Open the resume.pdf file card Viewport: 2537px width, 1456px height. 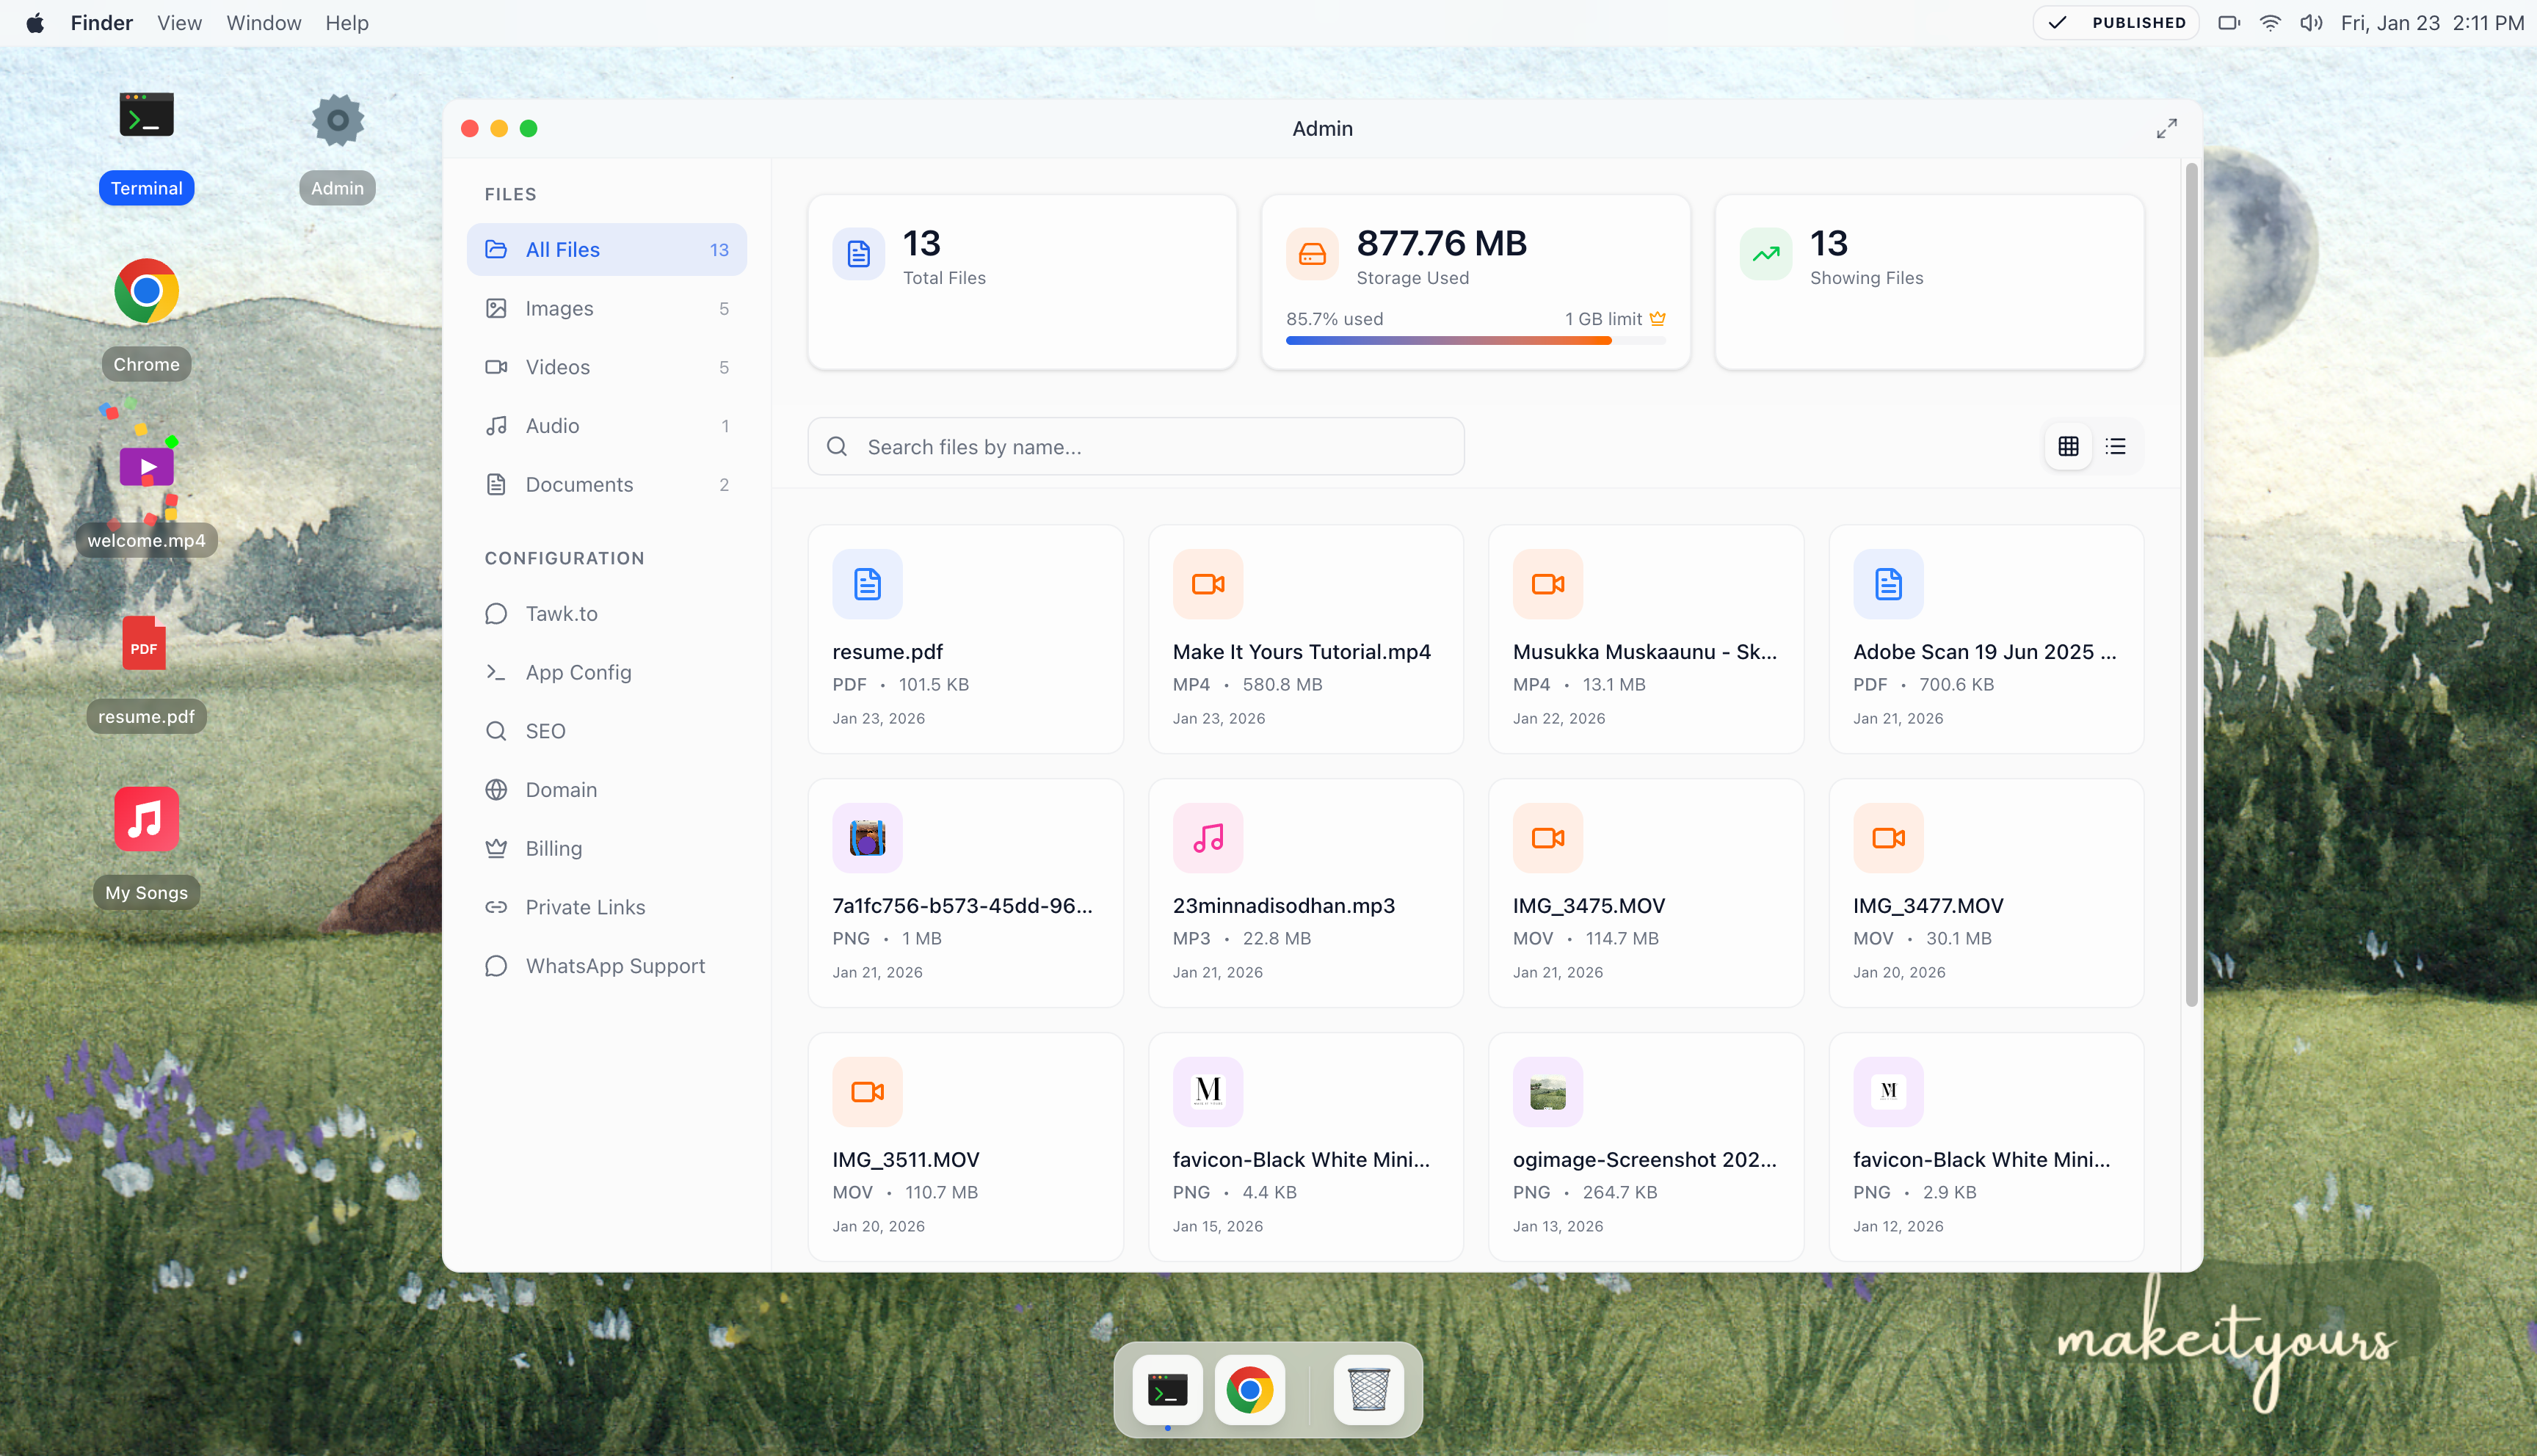point(965,639)
